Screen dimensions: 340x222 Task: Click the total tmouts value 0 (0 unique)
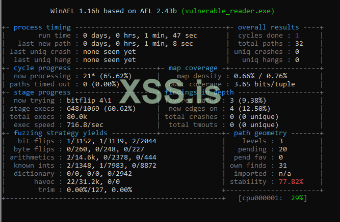click(254, 125)
